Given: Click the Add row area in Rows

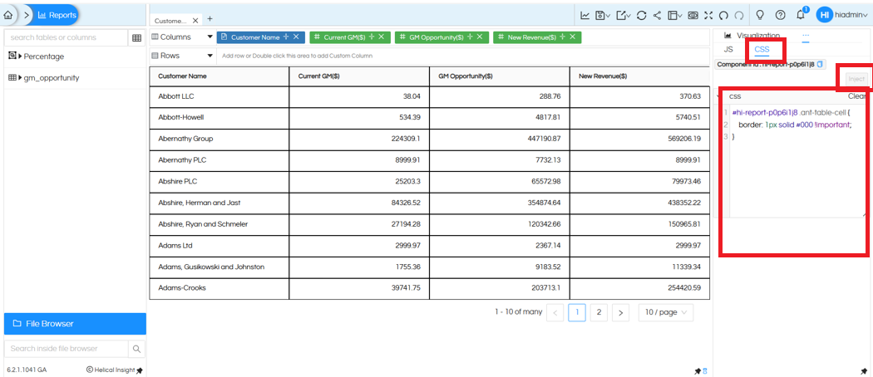Looking at the screenshot, I should [x=463, y=56].
